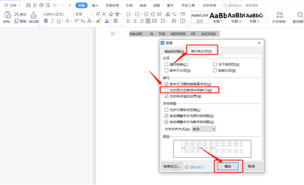
Task: Click the Paste clipboard icon
Action: 7,15
